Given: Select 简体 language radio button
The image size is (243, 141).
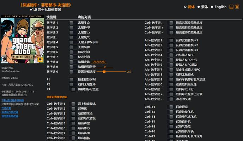Looking at the screenshot, I should pyautogui.click(x=185, y=7).
